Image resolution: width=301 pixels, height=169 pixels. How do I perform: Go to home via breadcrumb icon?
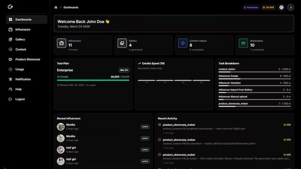[56, 8]
